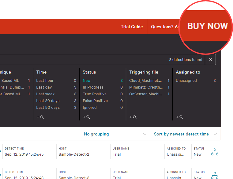The width and height of the screenshot is (233, 179).
Task: Filter by New status
Action: pyautogui.click(x=87, y=81)
